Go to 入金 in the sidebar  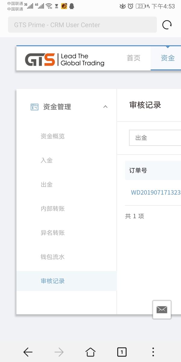(x=47, y=160)
